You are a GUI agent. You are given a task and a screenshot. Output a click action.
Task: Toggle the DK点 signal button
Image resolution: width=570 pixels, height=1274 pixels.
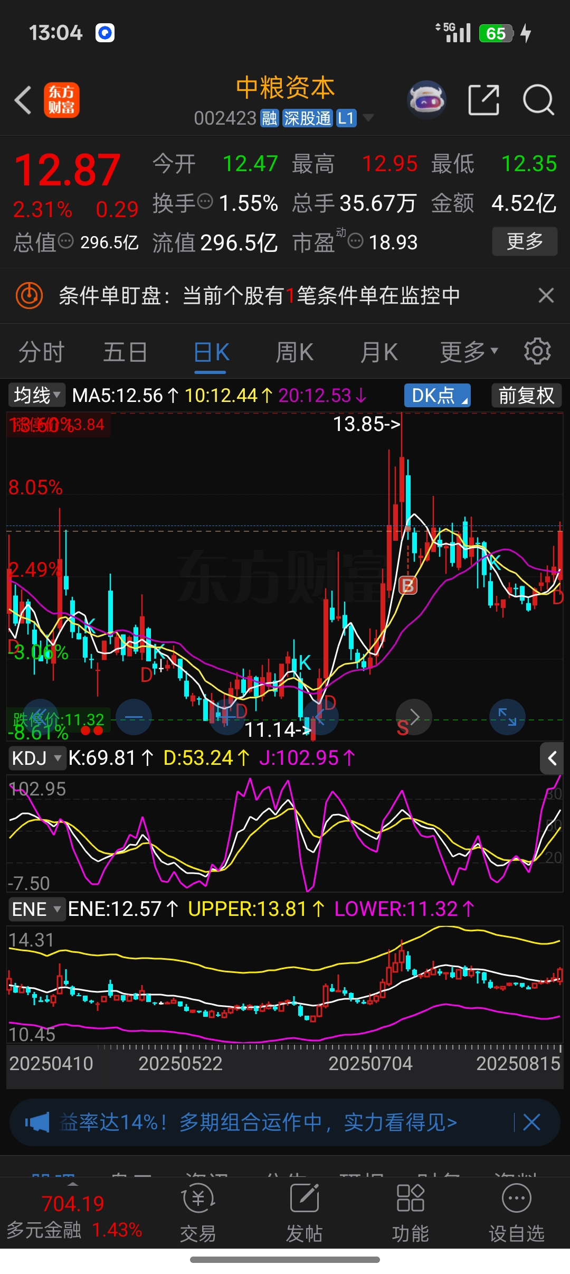pos(438,395)
